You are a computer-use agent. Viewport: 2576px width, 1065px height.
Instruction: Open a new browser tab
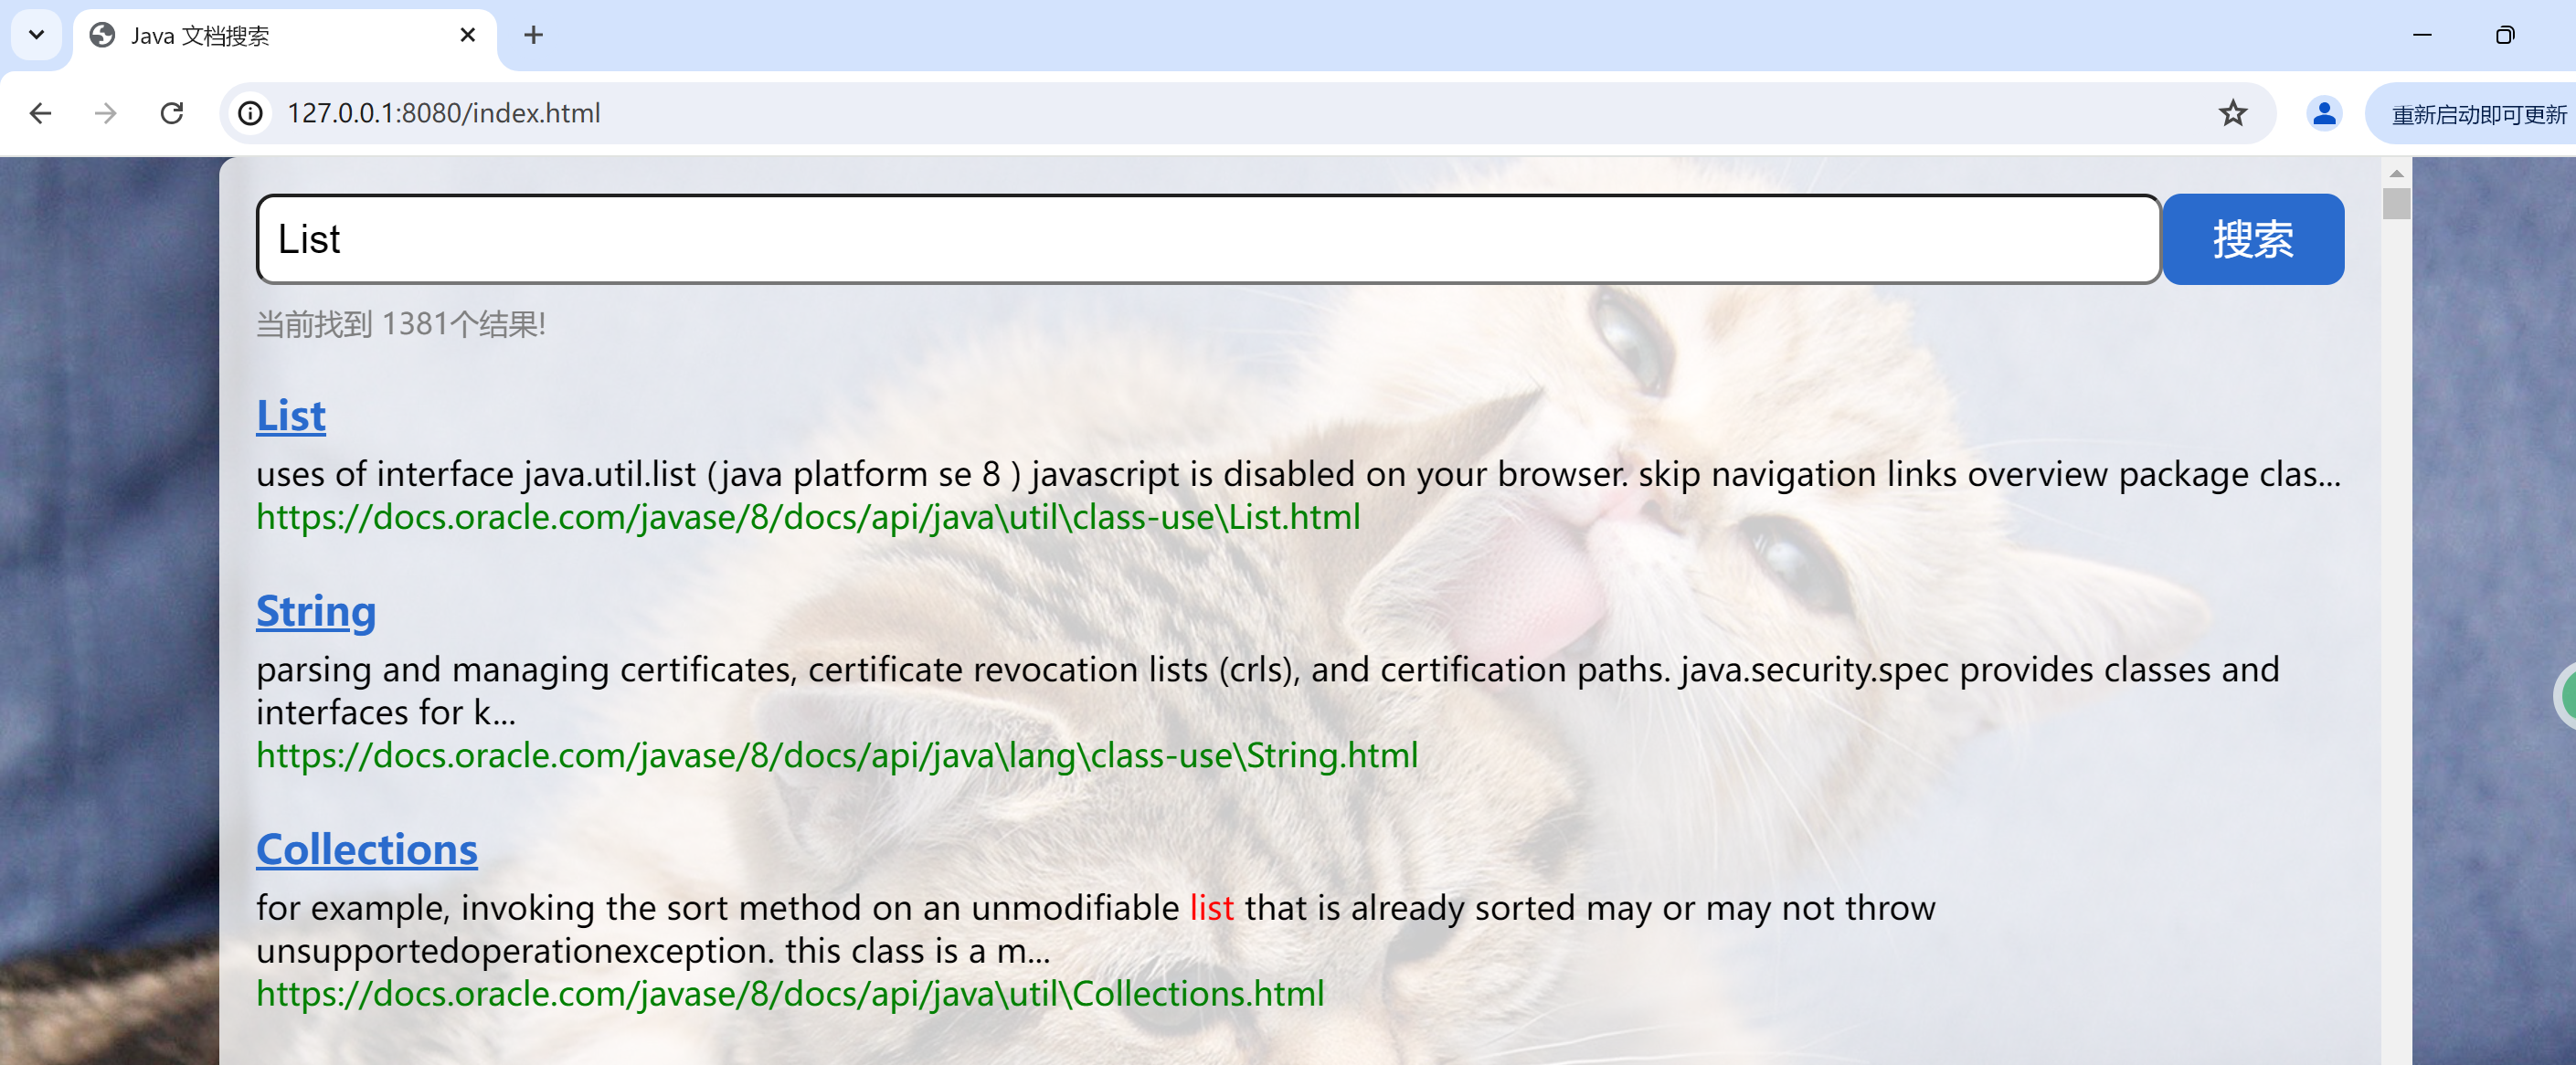point(533,35)
